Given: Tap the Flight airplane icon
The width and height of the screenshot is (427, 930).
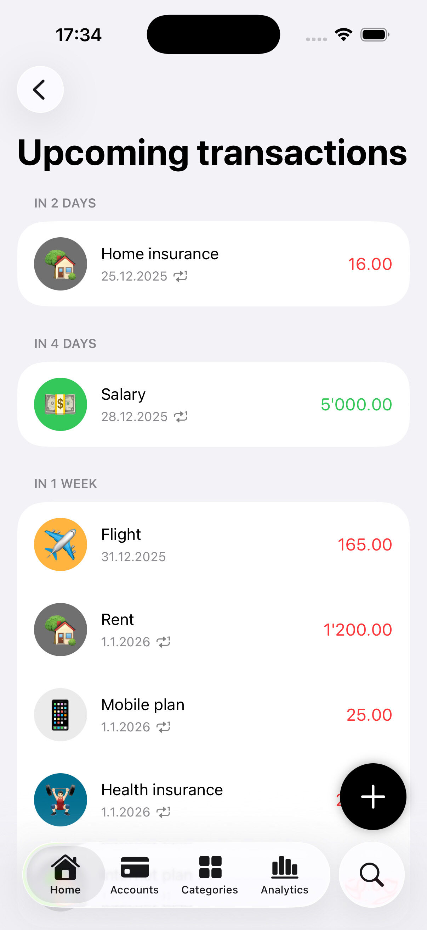Looking at the screenshot, I should 61,544.
